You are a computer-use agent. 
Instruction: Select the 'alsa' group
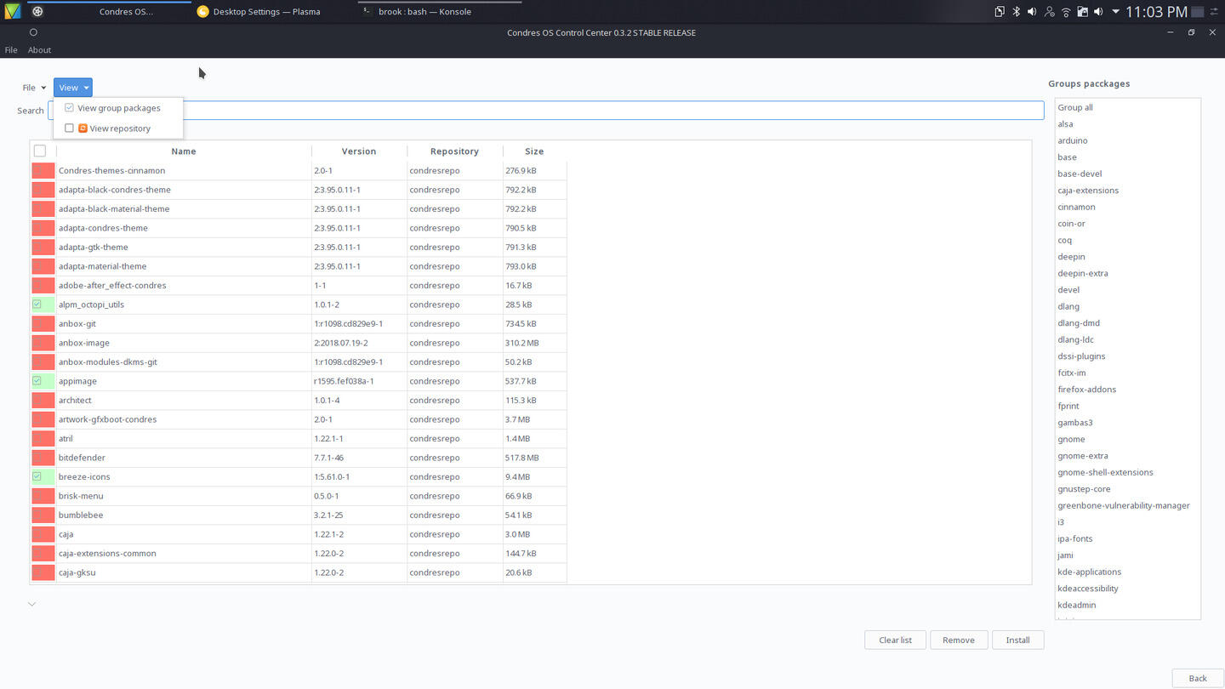pyautogui.click(x=1065, y=124)
